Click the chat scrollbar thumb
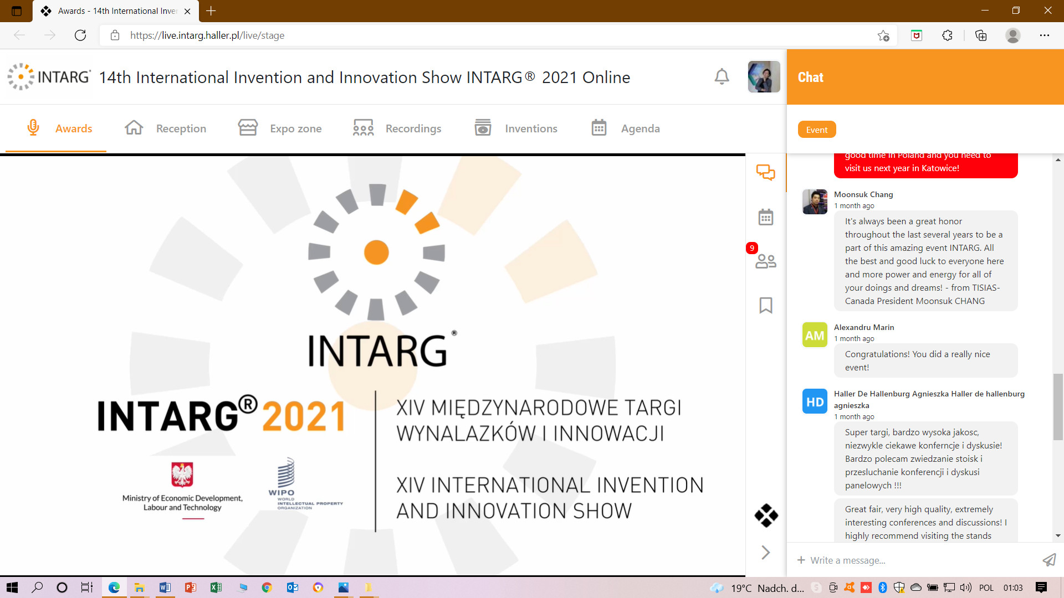This screenshot has height=598, width=1064. 1058,407
